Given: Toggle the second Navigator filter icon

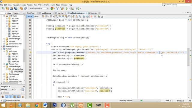Looking at the screenshot, I should pyautogui.click(x=7, y=97).
